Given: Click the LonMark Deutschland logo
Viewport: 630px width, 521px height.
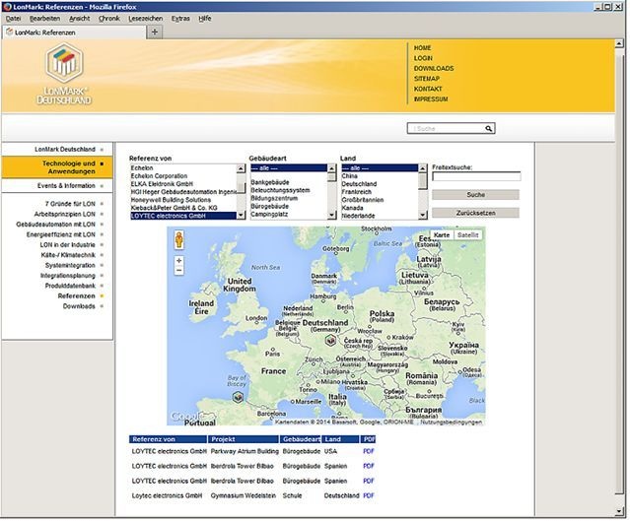Looking at the screenshot, I should (64, 75).
